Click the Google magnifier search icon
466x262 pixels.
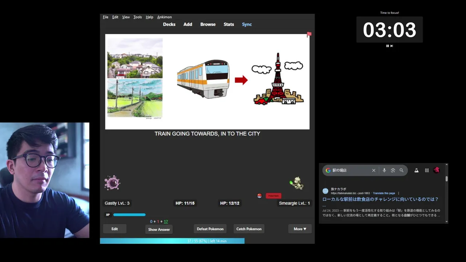coord(402,170)
